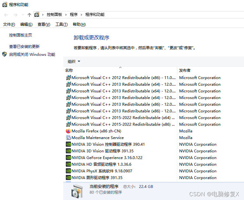Click the NVIDIA 3D Vision 控制器驱动程序 390.41 icon
This screenshot has width=244, height=200.
(68, 144)
